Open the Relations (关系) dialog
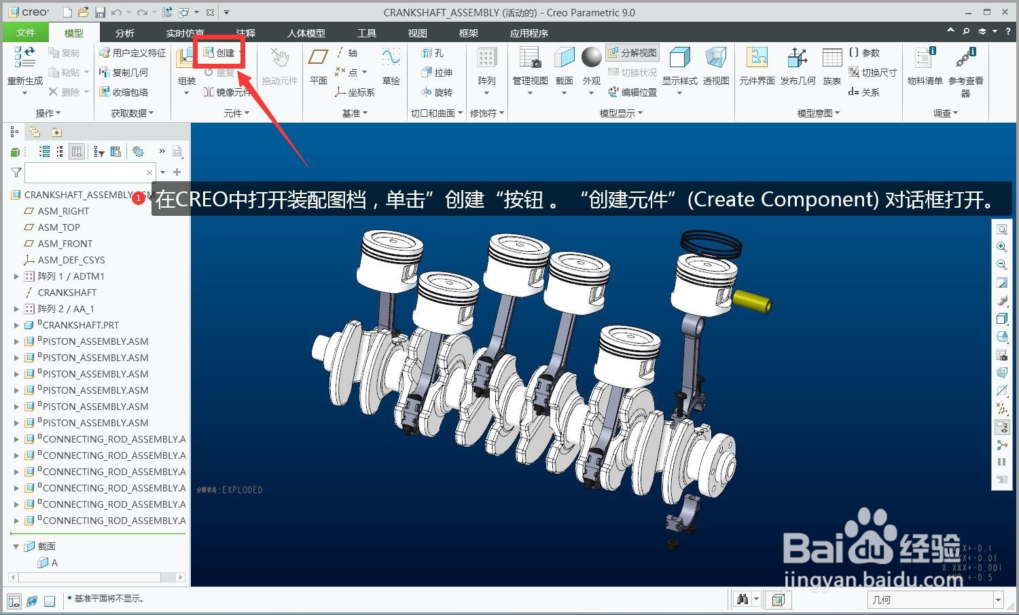 click(x=864, y=92)
